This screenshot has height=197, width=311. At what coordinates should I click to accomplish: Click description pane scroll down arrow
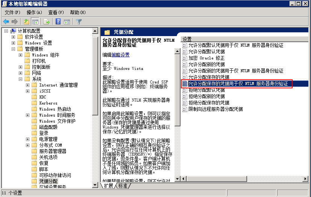click(x=177, y=179)
